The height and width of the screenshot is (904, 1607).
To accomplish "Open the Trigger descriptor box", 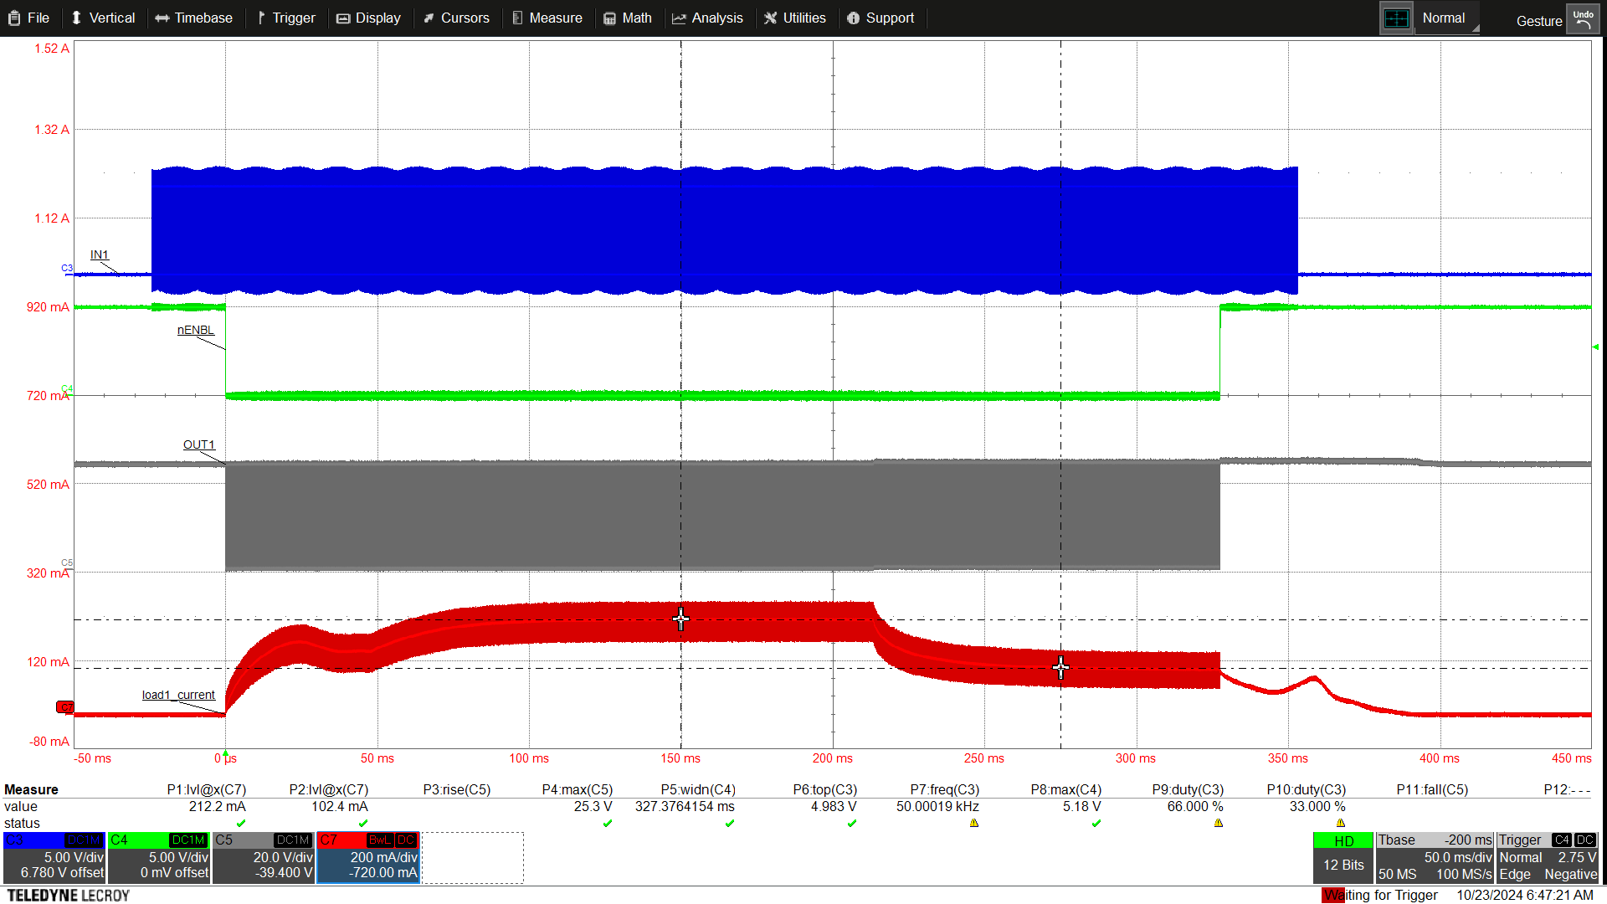I will point(1548,858).
